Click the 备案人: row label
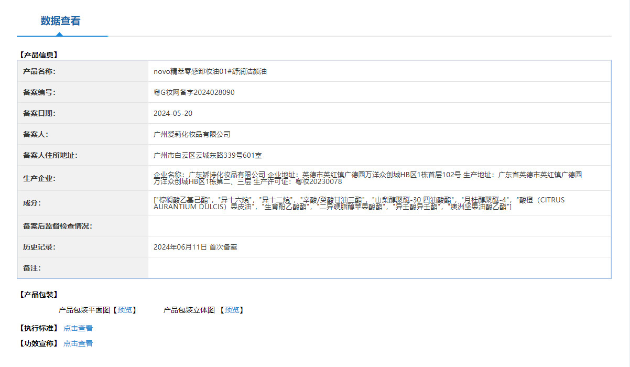630x367 pixels. pyautogui.click(x=36, y=134)
